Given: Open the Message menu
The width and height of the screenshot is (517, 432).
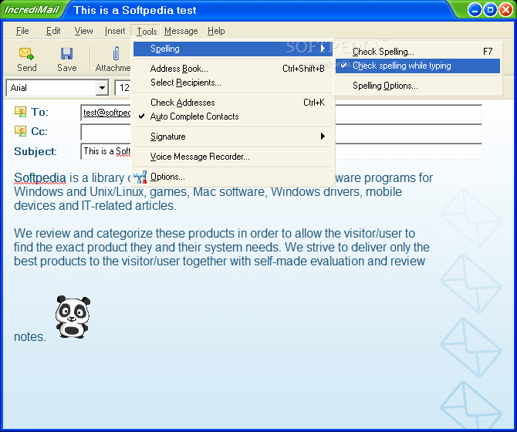Looking at the screenshot, I should point(181,31).
